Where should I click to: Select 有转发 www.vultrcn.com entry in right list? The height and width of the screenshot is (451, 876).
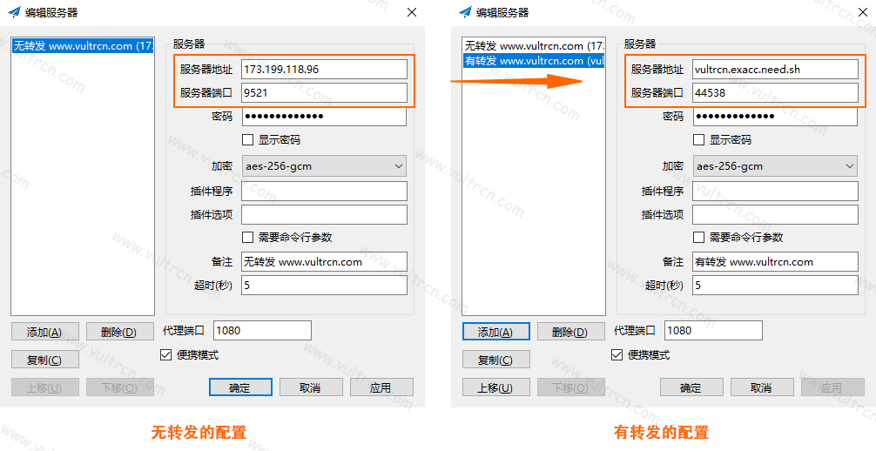tap(534, 60)
